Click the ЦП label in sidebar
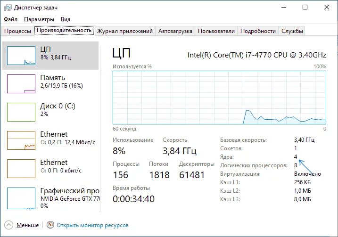The width and height of the screenshot is (338, 237). [45, 49]
